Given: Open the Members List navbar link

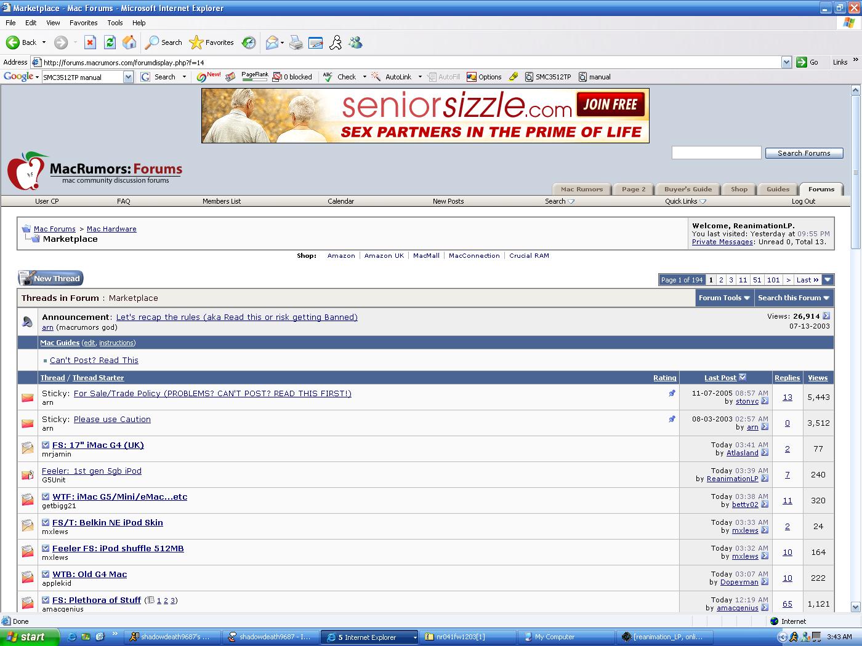Looking at the screenshot, I should pyautogui.click(x=222, y=201).
